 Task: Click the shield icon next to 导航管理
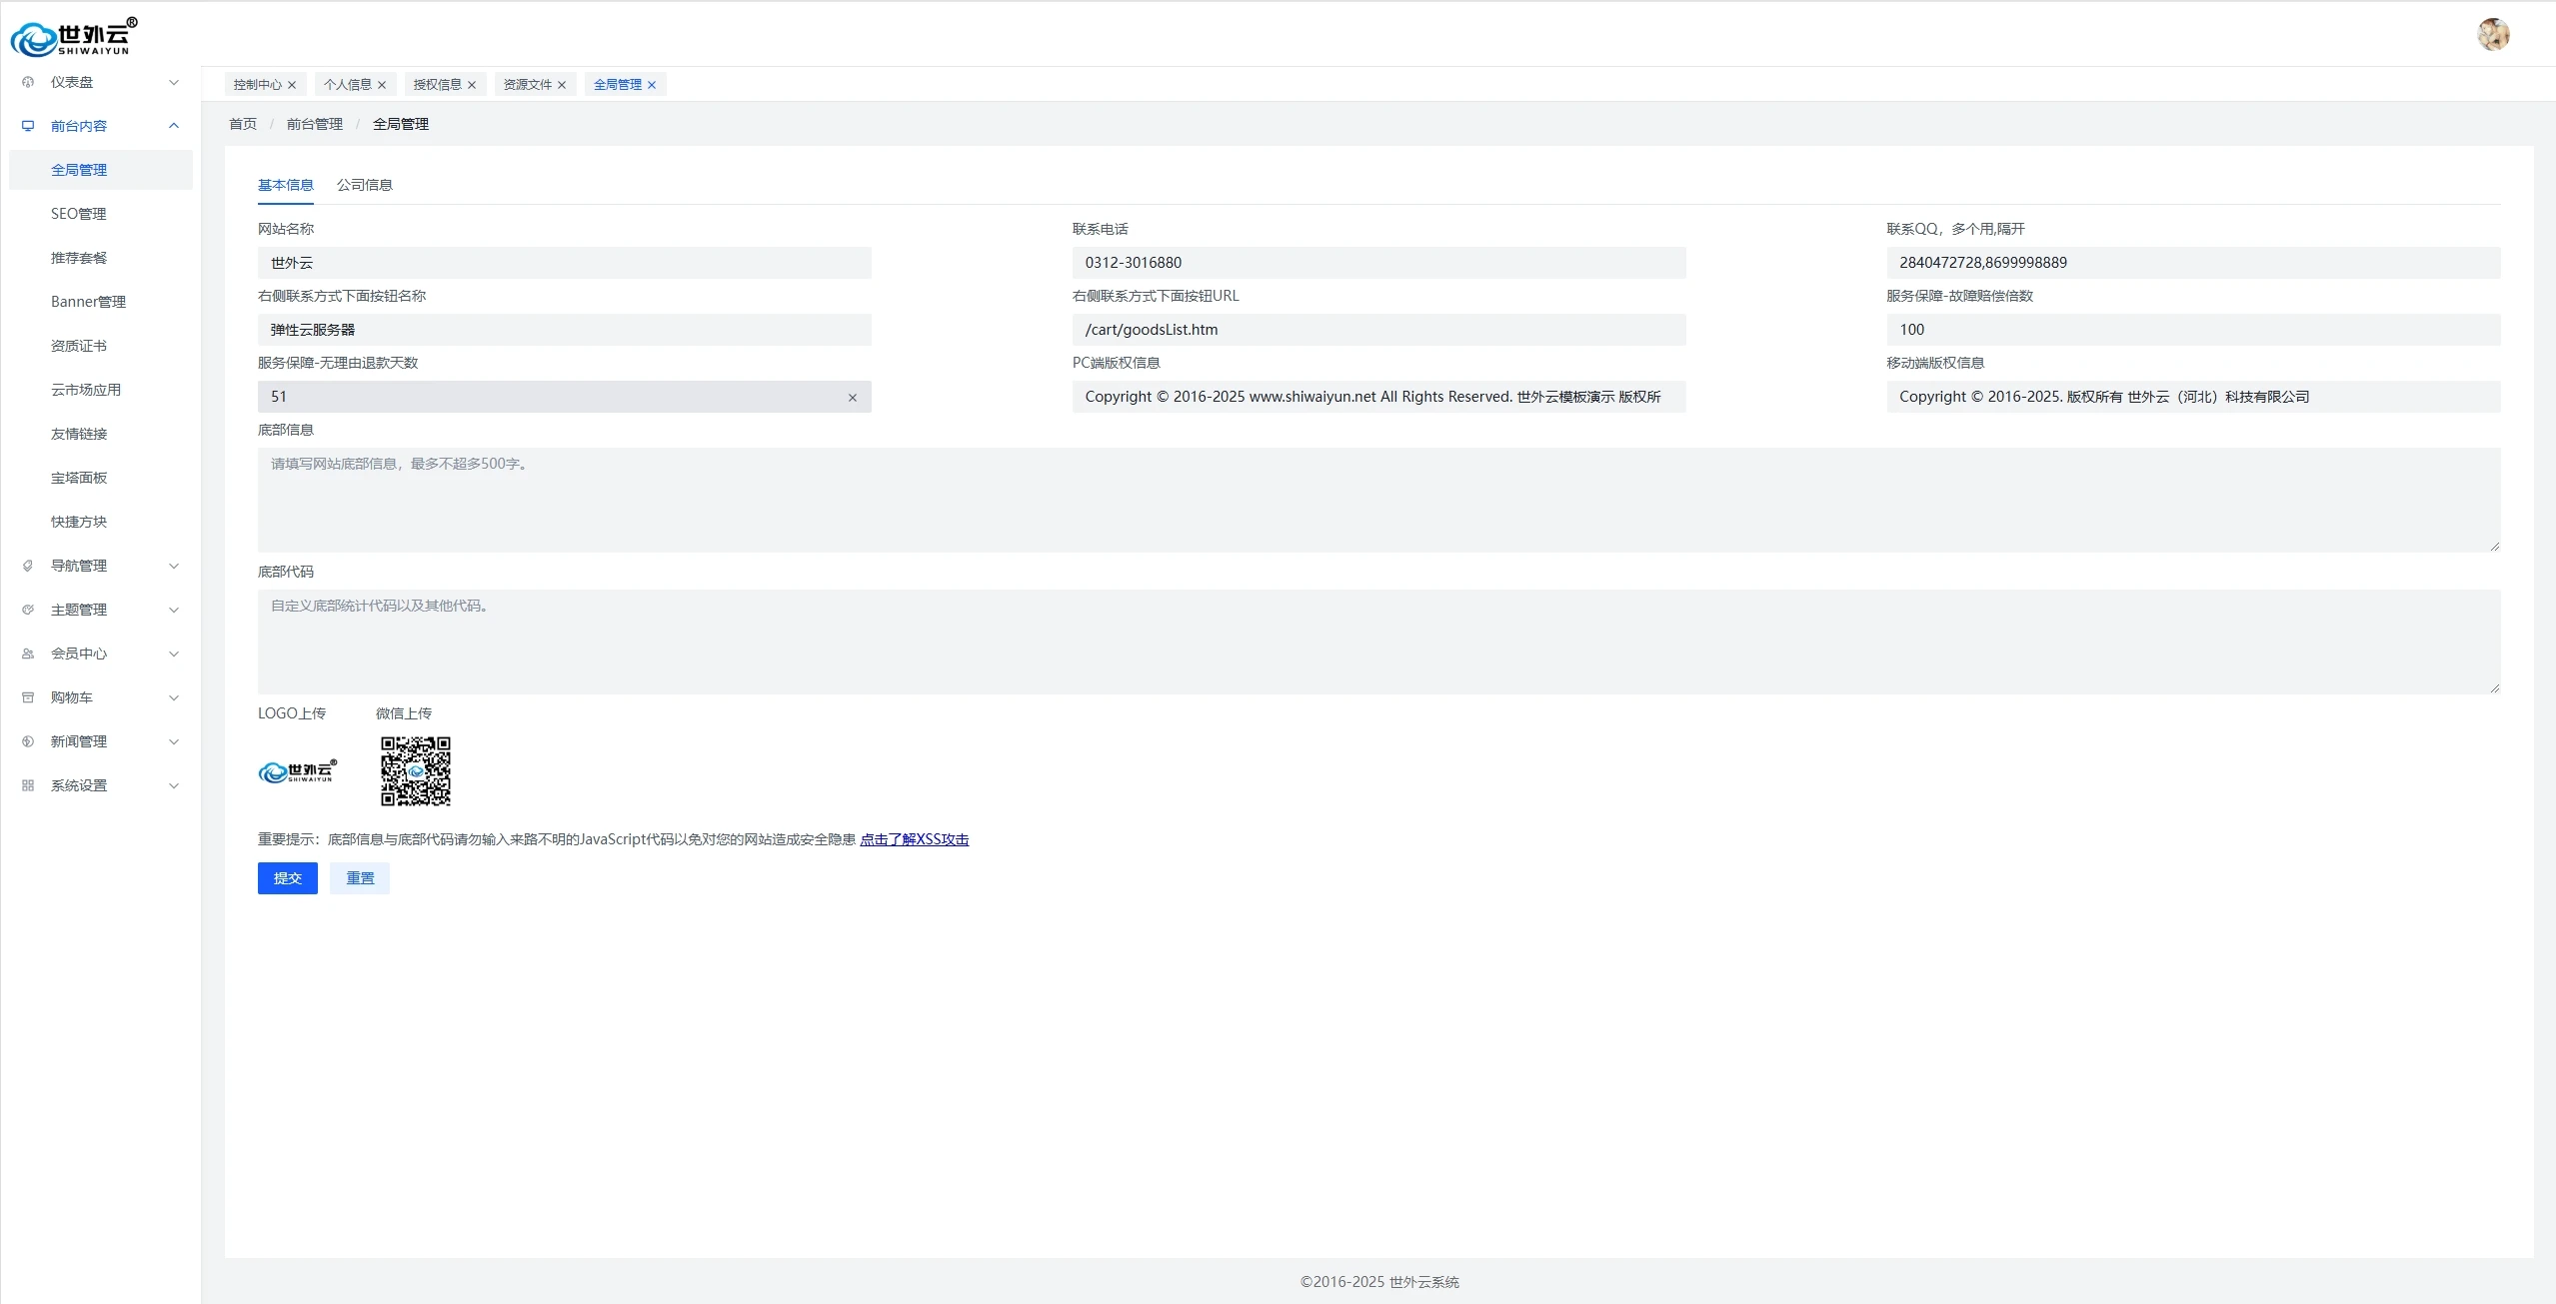(x=28, y=566)
